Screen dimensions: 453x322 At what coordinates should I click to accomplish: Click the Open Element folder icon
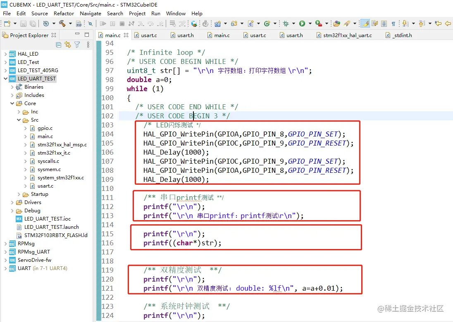[336, 24]
